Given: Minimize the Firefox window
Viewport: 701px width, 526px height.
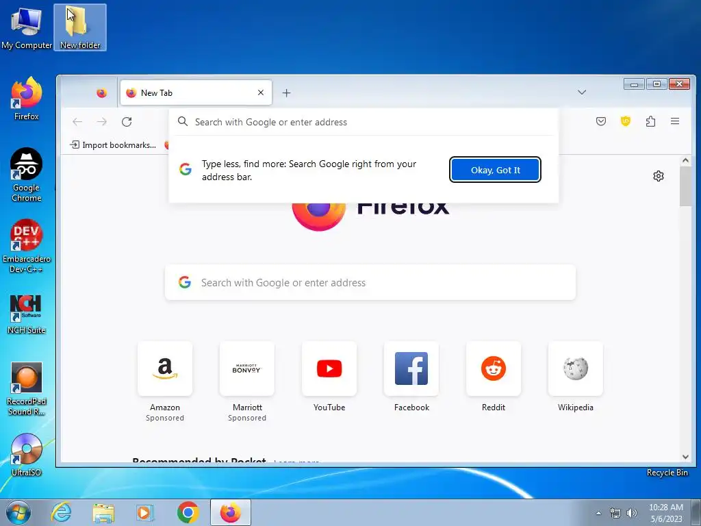Looking at the screenshot, I should coord(634,84).
